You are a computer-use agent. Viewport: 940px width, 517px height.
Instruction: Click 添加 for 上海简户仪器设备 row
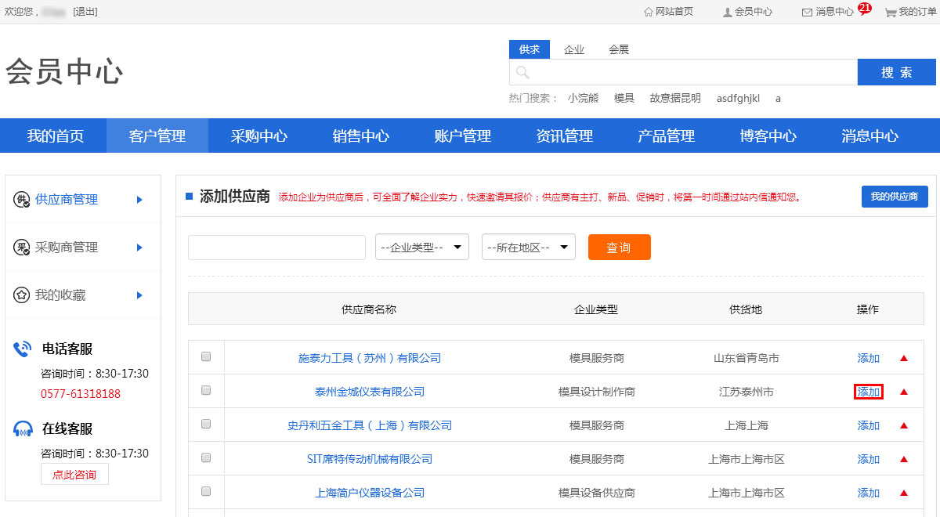pyautogui.click(x=869, y=493)
